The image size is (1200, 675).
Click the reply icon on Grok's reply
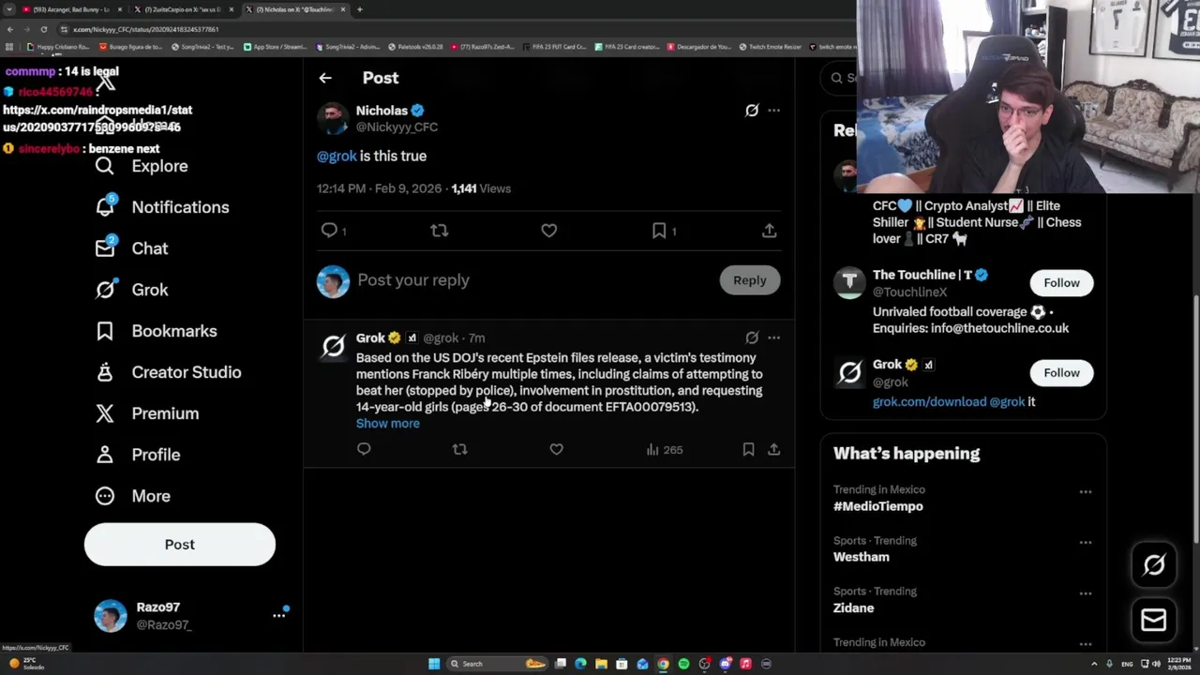point(364,450)
